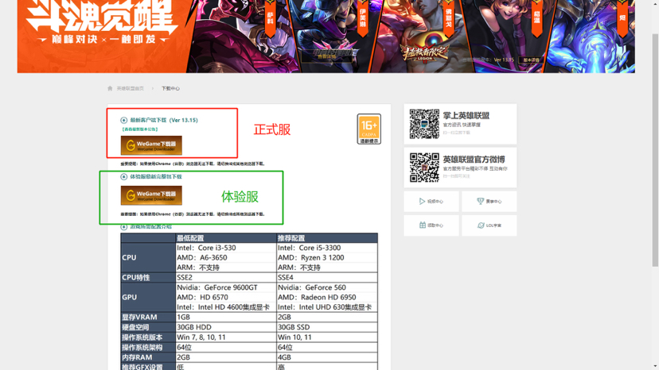Open the latest version announcement link

tap(139, 129)
